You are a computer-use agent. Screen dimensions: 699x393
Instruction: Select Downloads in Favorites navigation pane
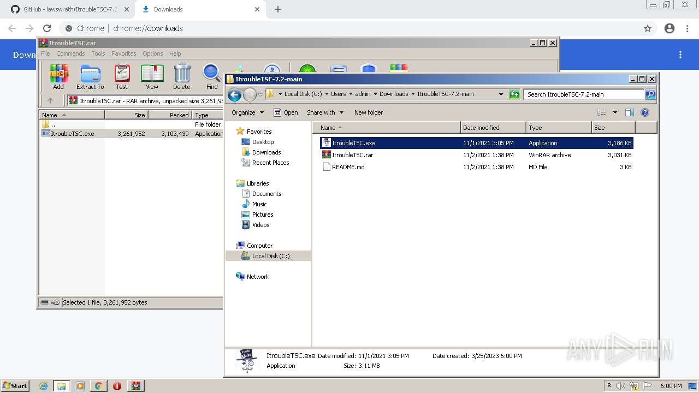click(266, 152)
